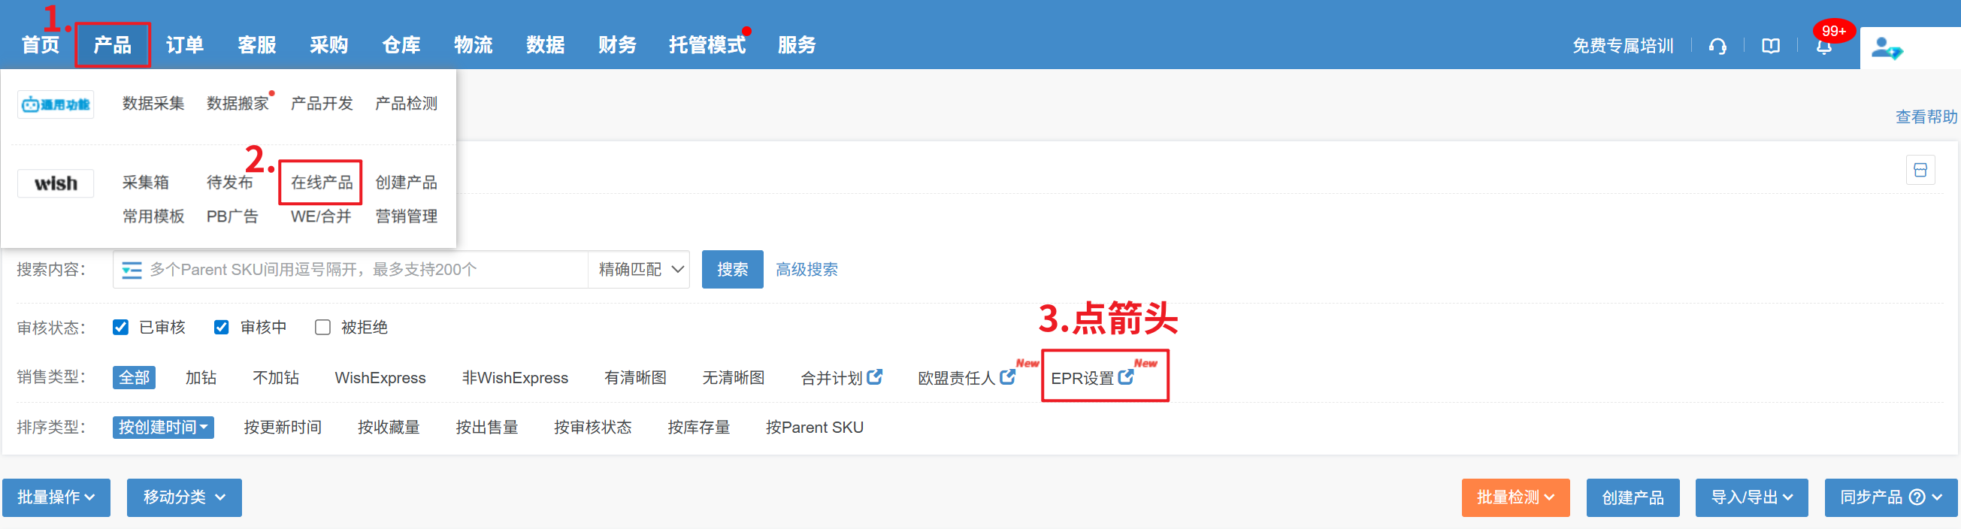Open the 客服 top menu
The height and width of the screenshot is (529, 1961).
click(x=256, y=45)
